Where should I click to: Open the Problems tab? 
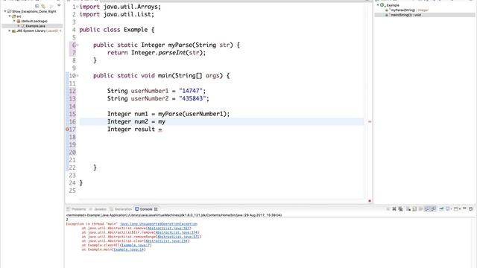78,209
